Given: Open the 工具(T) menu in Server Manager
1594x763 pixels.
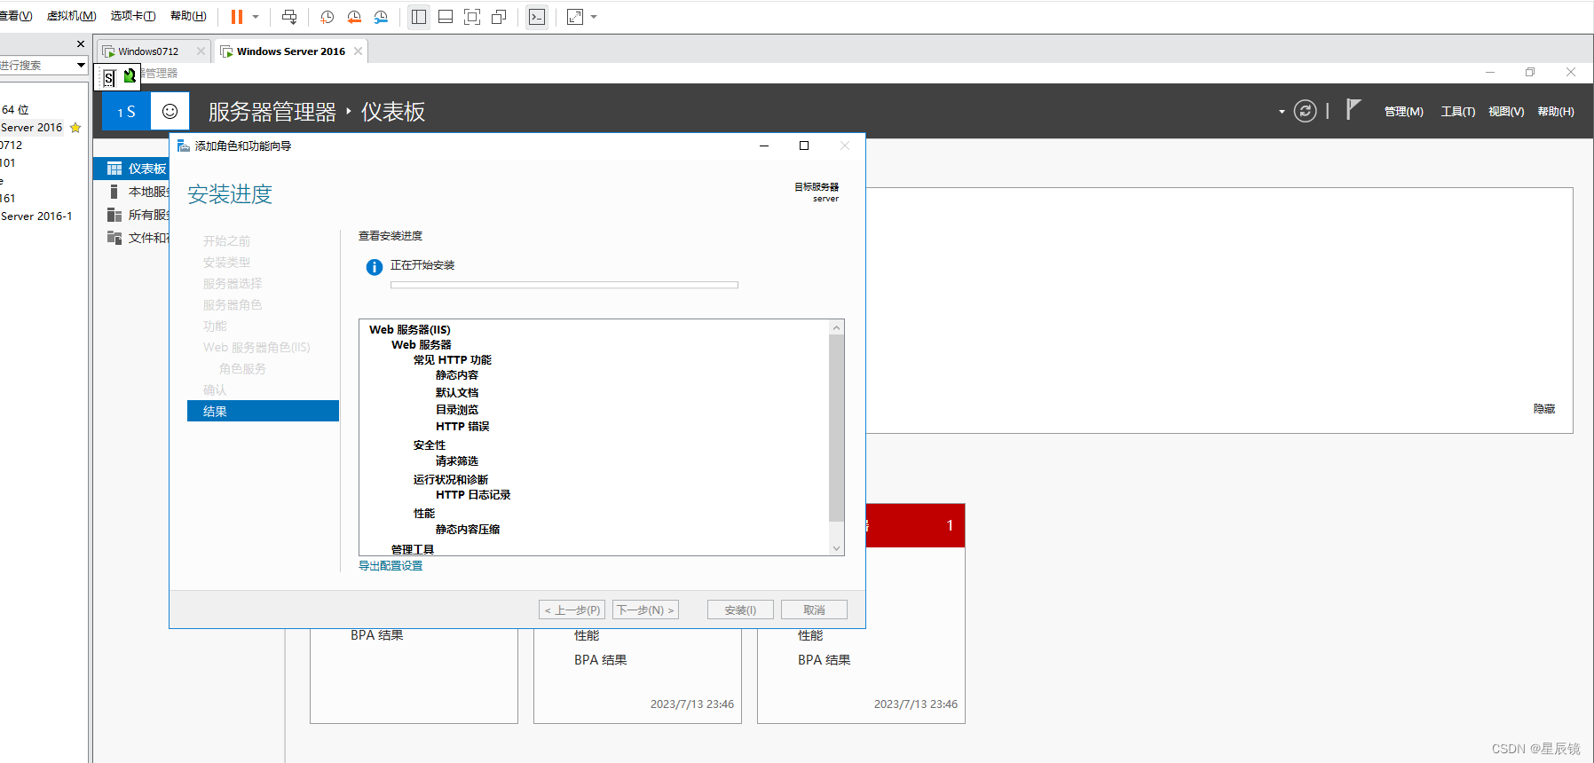Looking at the screenshot, I should pos(1457,112).
